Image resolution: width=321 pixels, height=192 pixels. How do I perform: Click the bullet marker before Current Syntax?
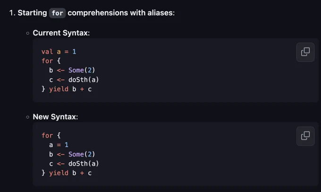coord(28,33)
